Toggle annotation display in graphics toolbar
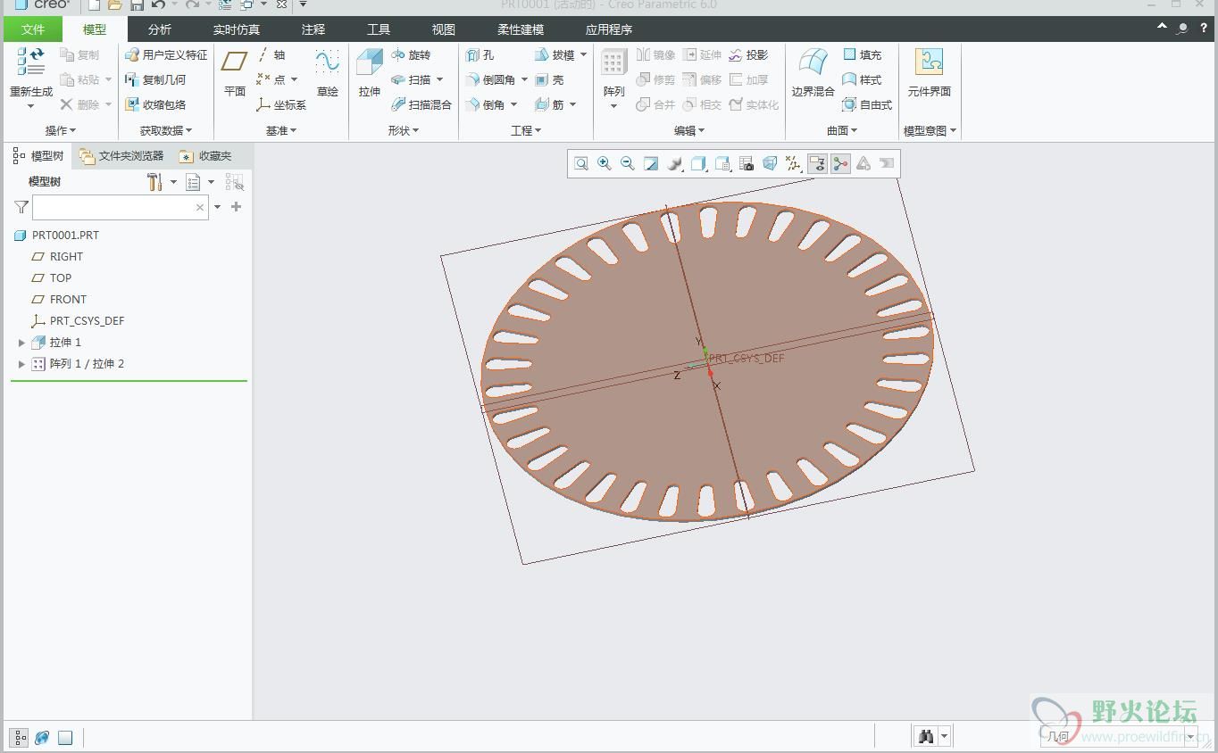Viewport: 1218px width, 753px height. click(x=817, y=163)
